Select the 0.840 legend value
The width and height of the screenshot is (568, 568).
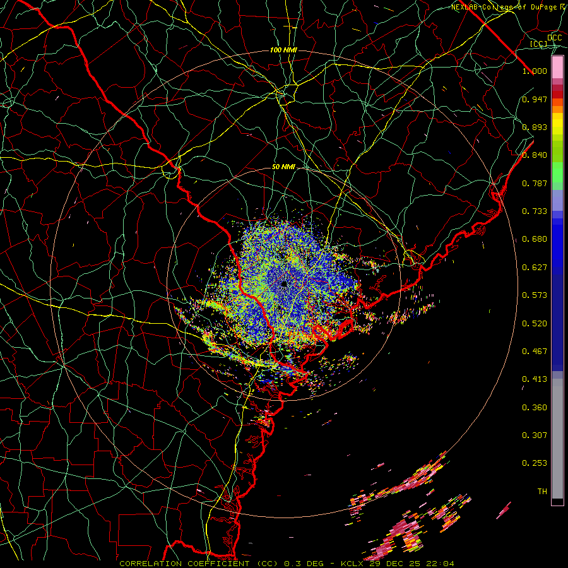[x=535, y=155]
